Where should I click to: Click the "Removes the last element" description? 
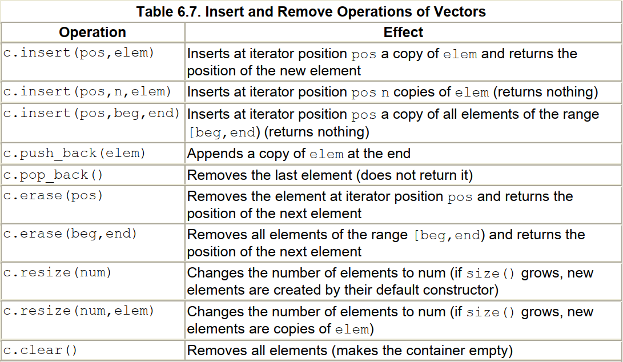pyautogui.click(x=330, y=175)
